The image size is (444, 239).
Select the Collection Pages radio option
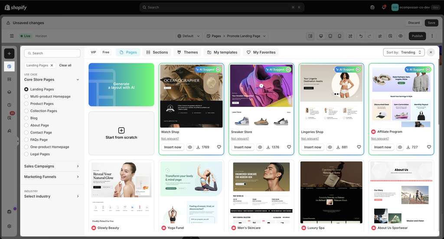click(26, 111)
